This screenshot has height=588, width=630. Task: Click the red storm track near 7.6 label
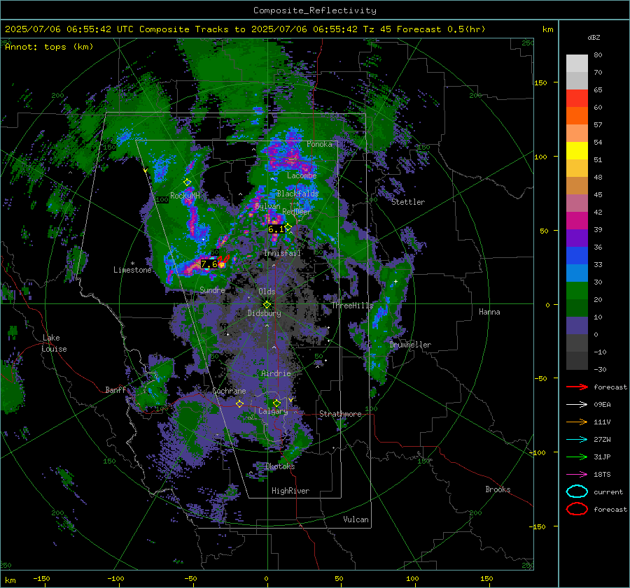[x=225, y=259]
